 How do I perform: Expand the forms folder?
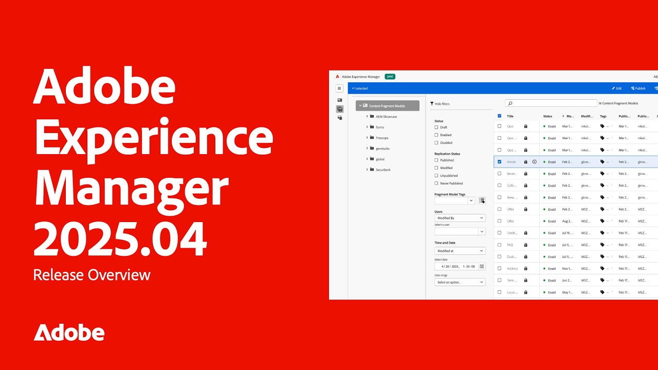point(367,127)
